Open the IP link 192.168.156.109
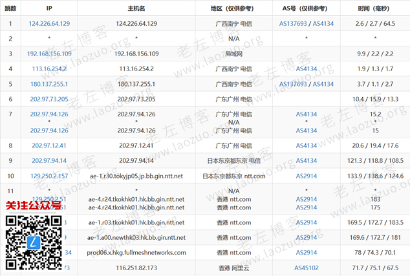This screenshot has width=410, height=276. pyautogui.click(x=49, y=54)
